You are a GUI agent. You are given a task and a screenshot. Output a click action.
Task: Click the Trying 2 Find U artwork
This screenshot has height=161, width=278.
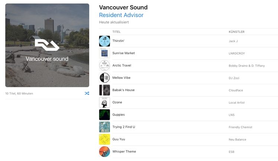[104, 127]
